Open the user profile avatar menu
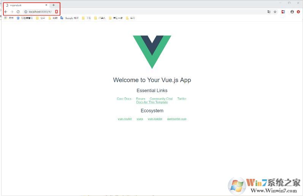 [292, 12]
